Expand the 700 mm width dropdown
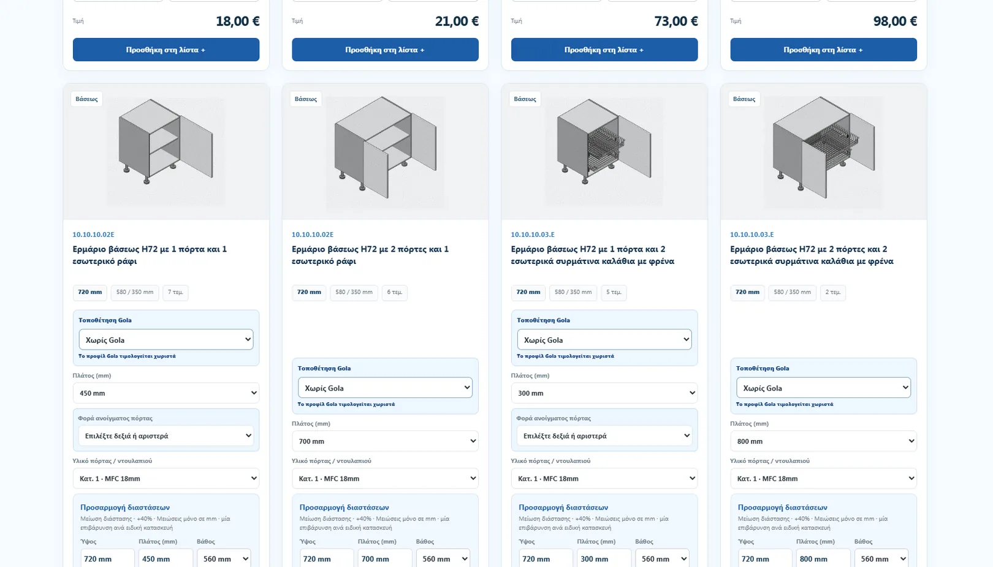The width and height of the screenshot is (993, 567). coord(385,441)
